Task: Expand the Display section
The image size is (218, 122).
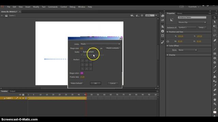Action: (168, 55)
